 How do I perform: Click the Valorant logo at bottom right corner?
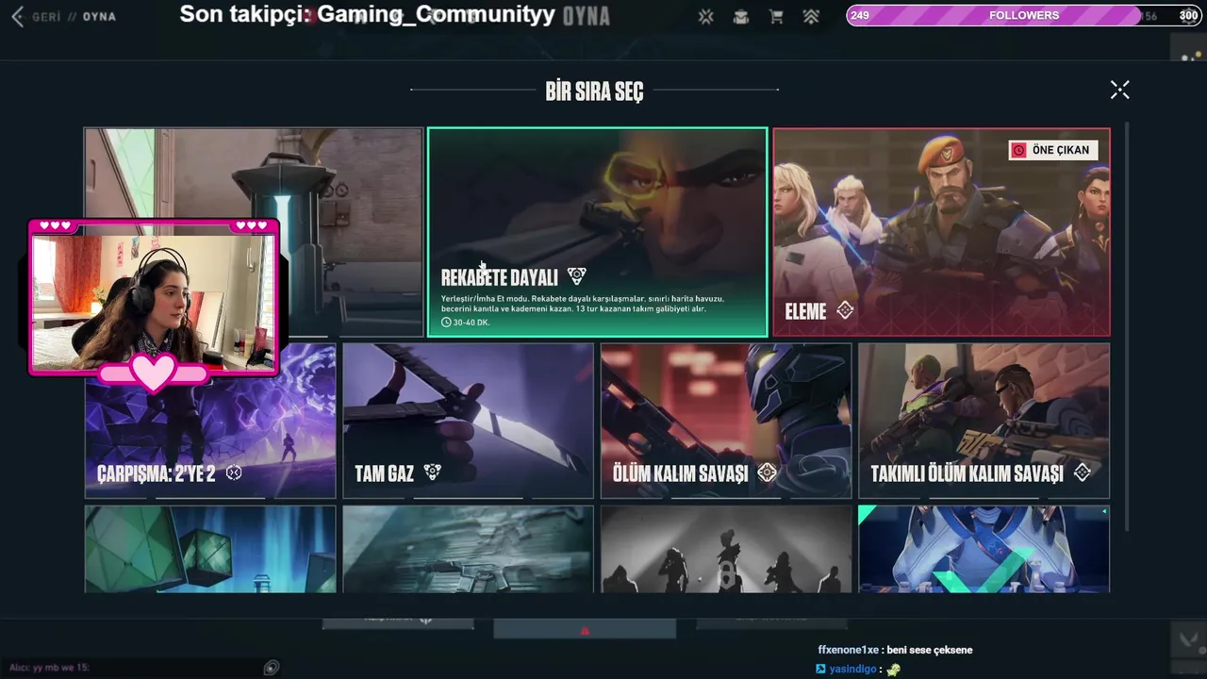[1188, 642]
